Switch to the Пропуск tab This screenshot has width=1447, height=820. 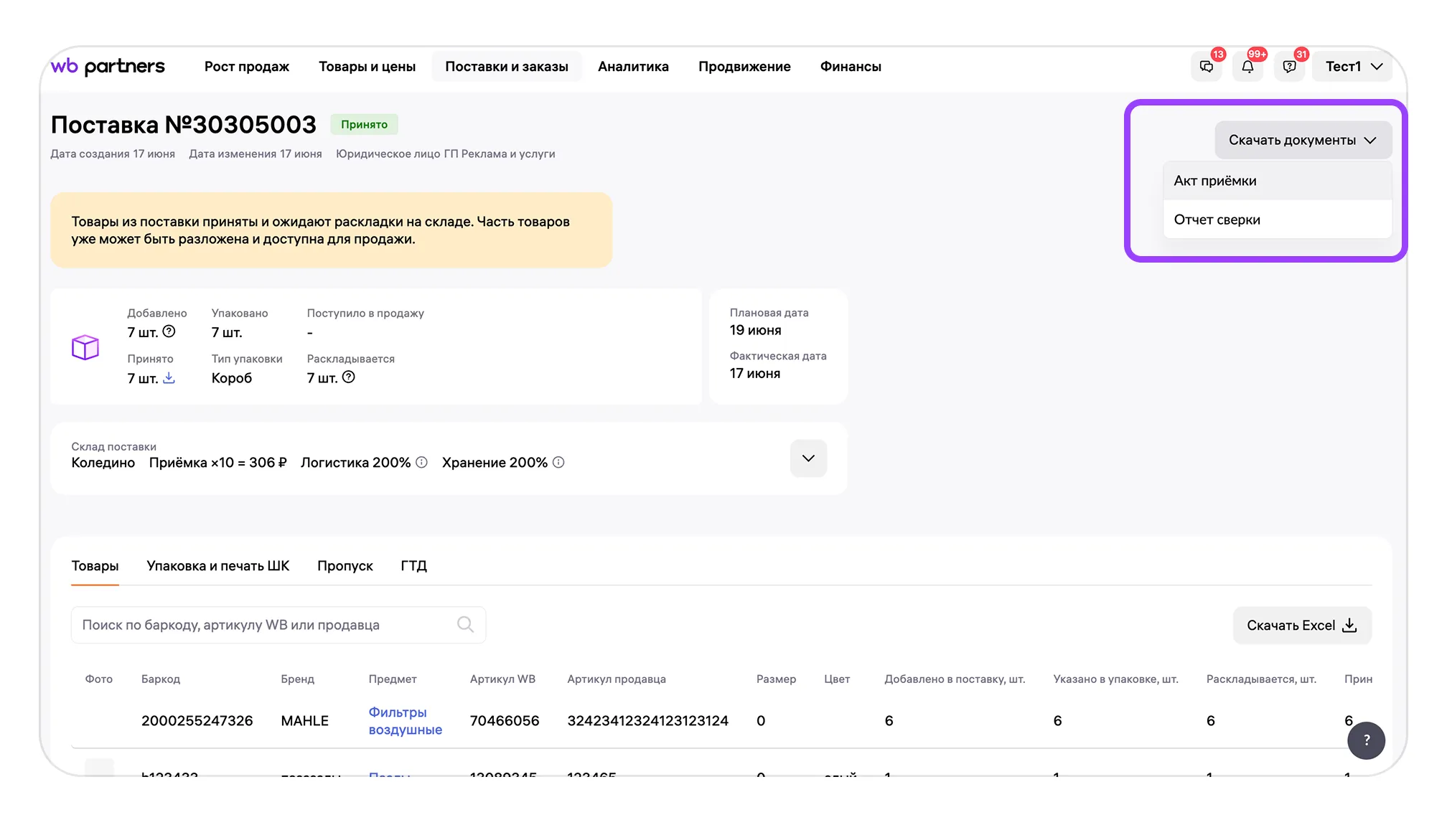pos(345,566)
